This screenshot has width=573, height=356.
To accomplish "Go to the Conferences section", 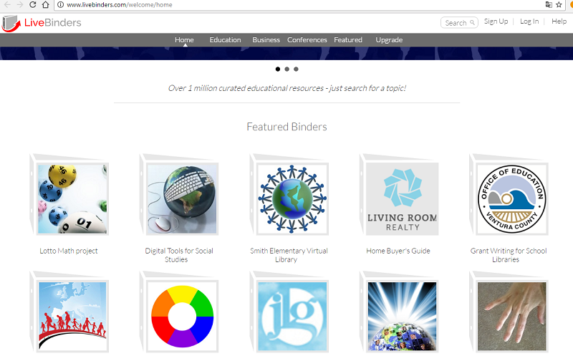I will tap(307, 40).
